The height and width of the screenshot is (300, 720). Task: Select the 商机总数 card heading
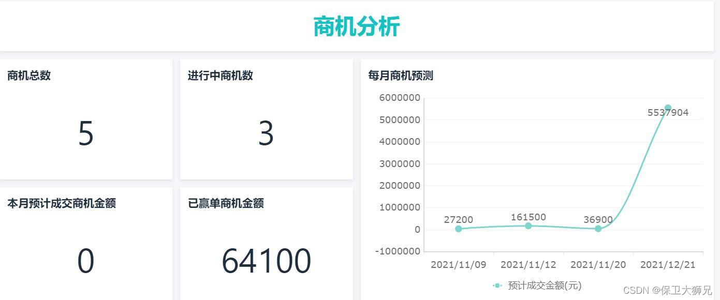pos(29,76)
